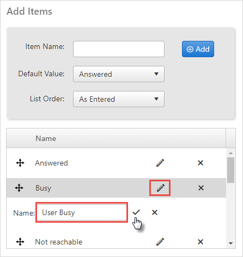The height and width of the screenshot is (257, 243).
Task: Select the Answered row text
Action: tap(51, 163)
